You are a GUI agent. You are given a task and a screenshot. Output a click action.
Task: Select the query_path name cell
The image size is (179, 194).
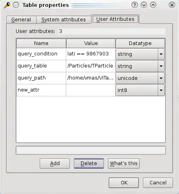point(41,78)
